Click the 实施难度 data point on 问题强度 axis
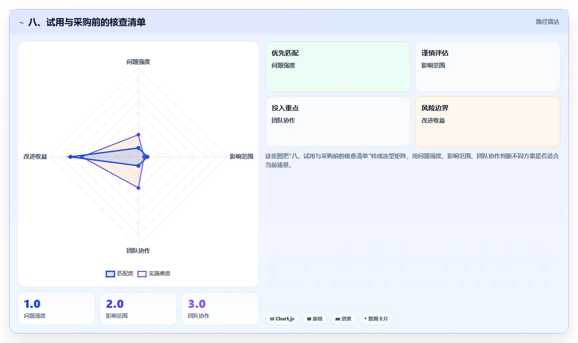 tap(138, 134)
